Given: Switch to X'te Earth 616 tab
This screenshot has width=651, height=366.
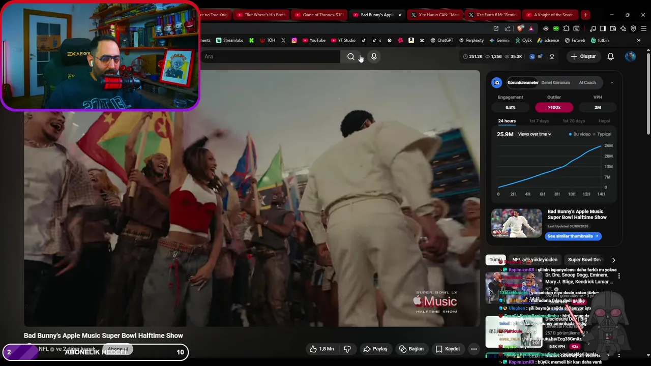Looking at the screenshot, I should (493, 15).
